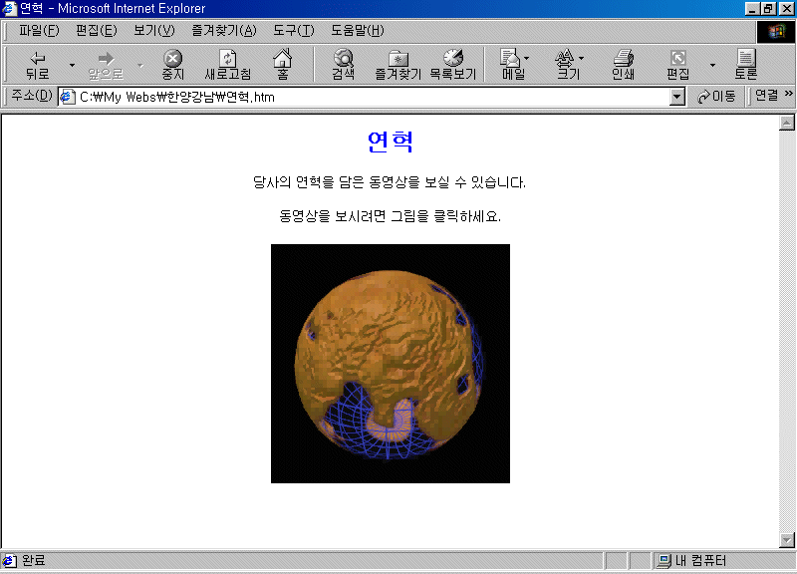Image resolution: width=797 pixels, height=574 pixels.
Task: Open the 편집(E) menu
Action: tap(96, 31)
